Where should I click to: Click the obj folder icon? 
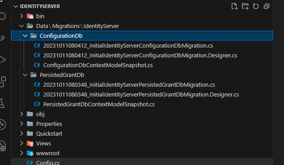[30, 114]
